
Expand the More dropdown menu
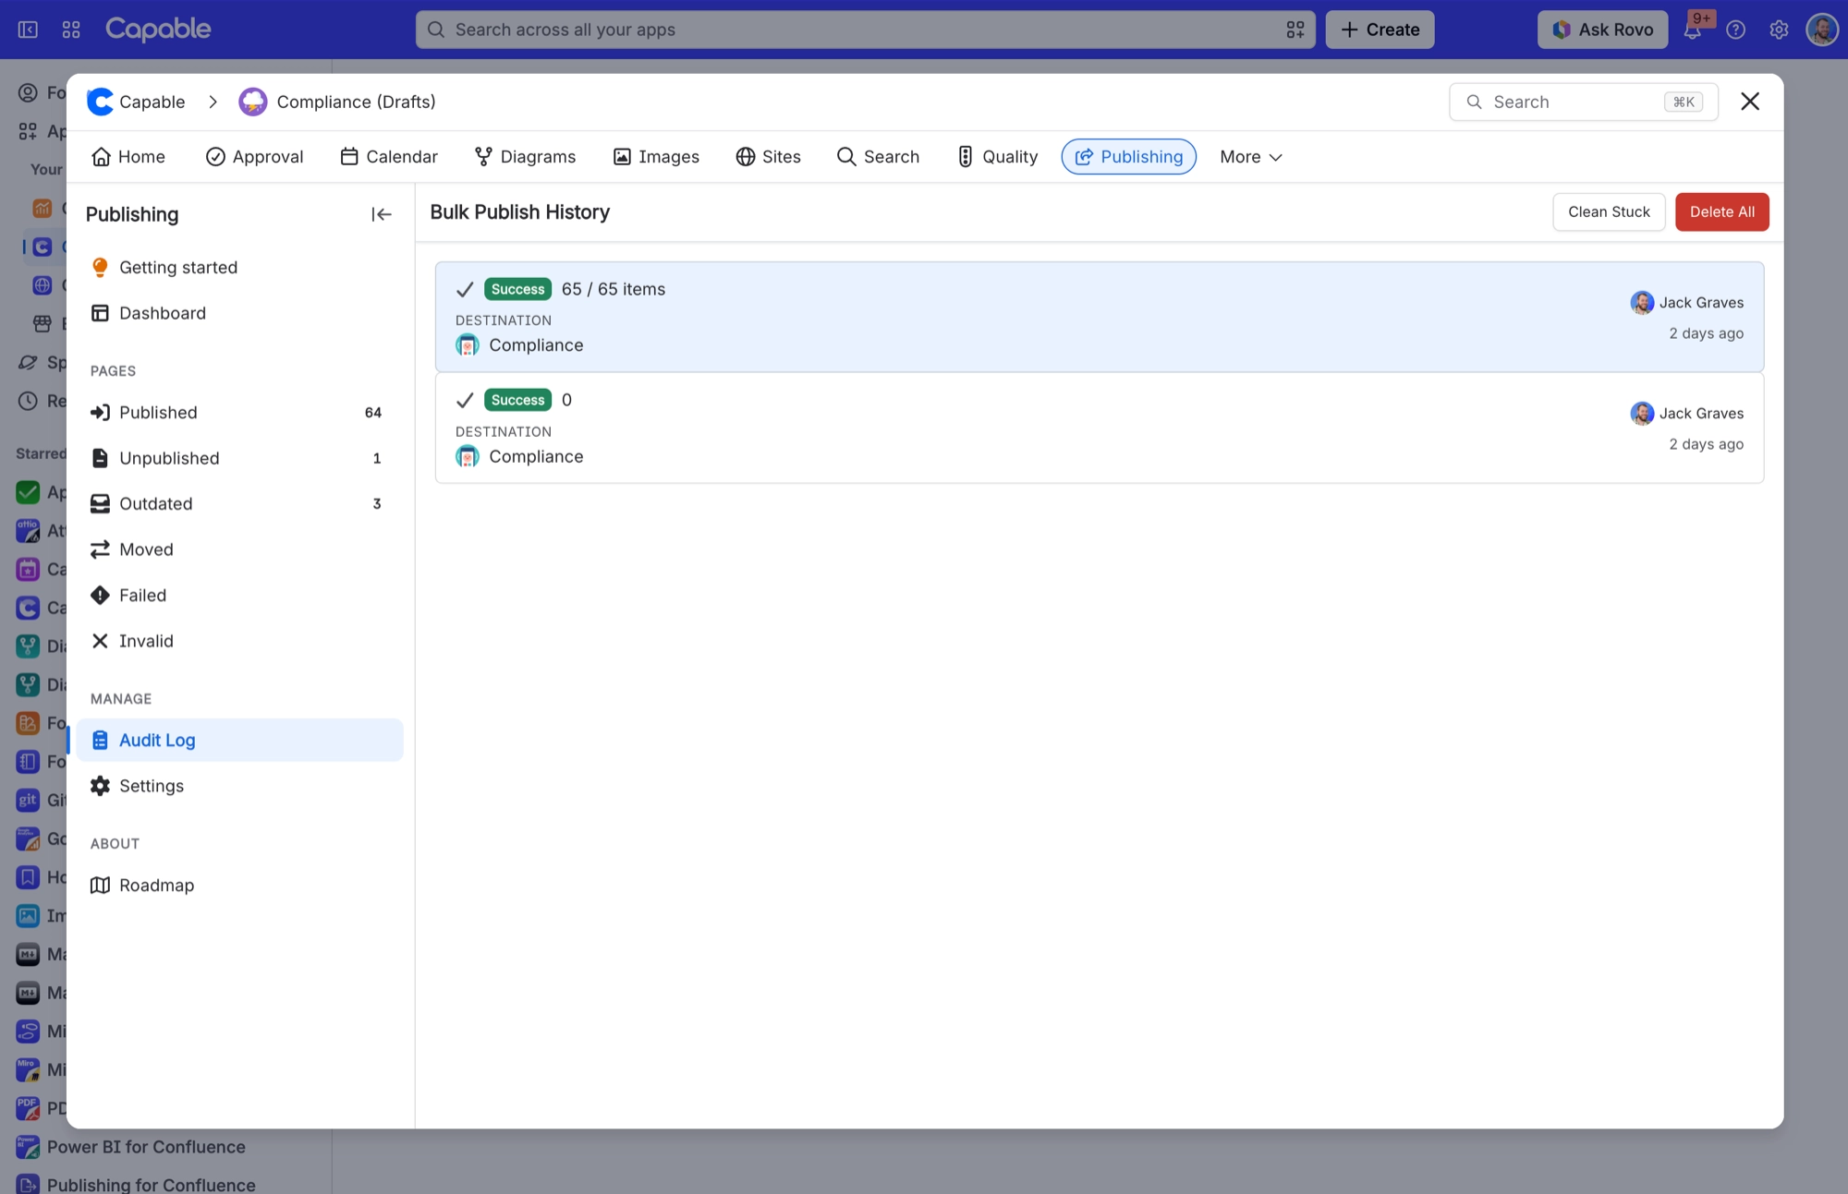tap(1250, 157)
